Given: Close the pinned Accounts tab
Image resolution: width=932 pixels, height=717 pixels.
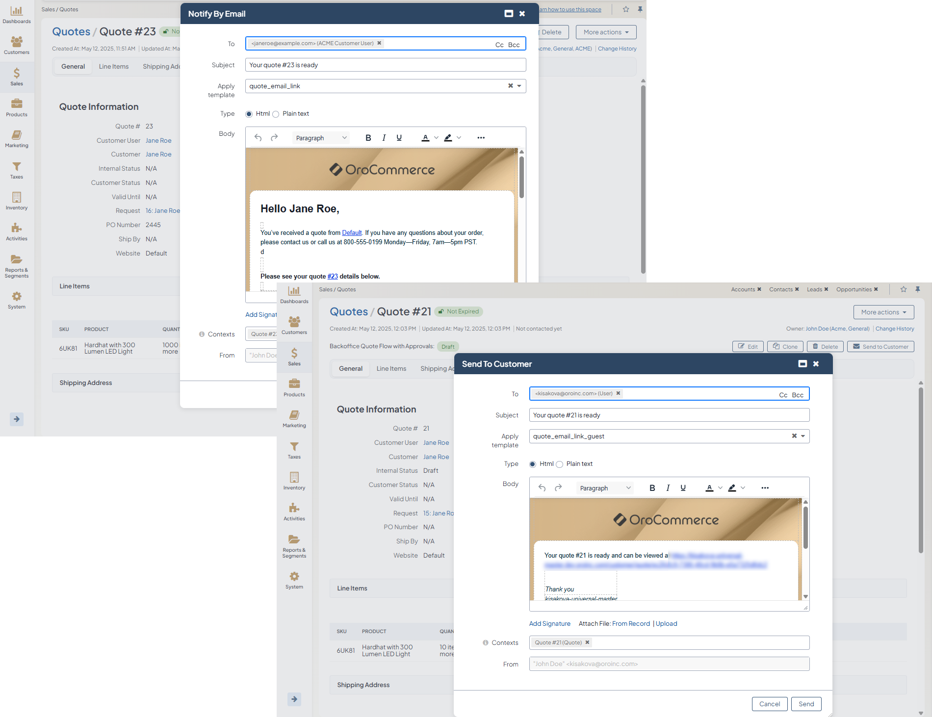Looking at the screenshot, I should click(x=759, y=289).
